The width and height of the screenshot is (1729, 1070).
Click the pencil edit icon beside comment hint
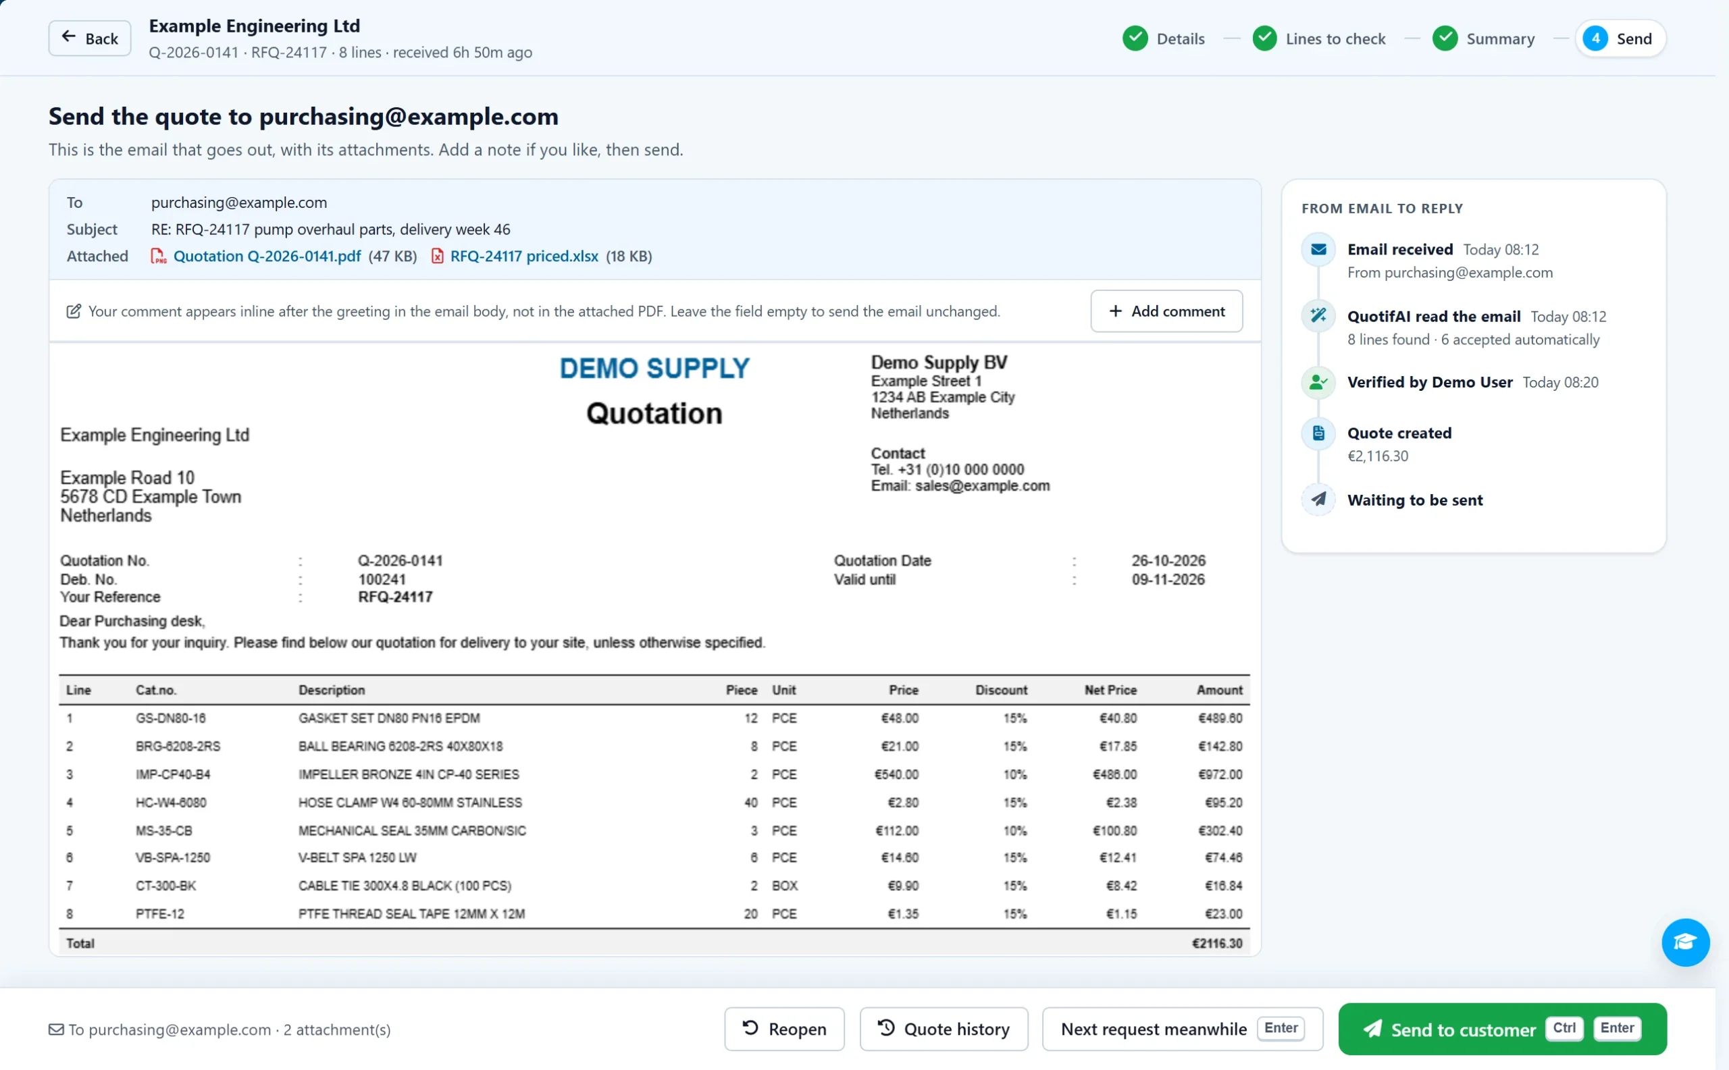click(73, 311)
